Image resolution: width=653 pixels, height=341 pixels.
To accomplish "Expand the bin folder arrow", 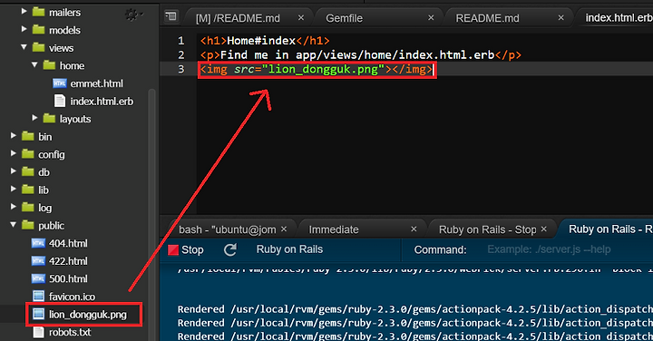I will point(14,136).
